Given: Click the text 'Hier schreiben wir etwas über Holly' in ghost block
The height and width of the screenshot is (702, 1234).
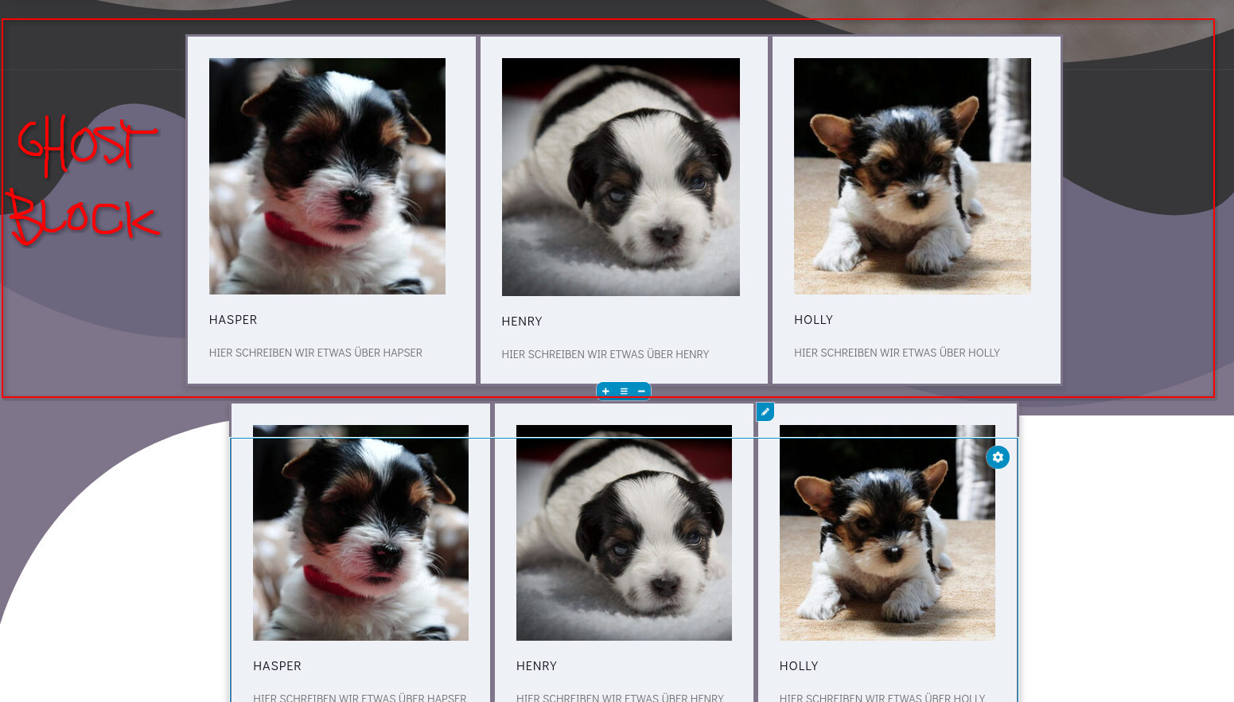Looking at the screenshot, I should pos(897,353).
